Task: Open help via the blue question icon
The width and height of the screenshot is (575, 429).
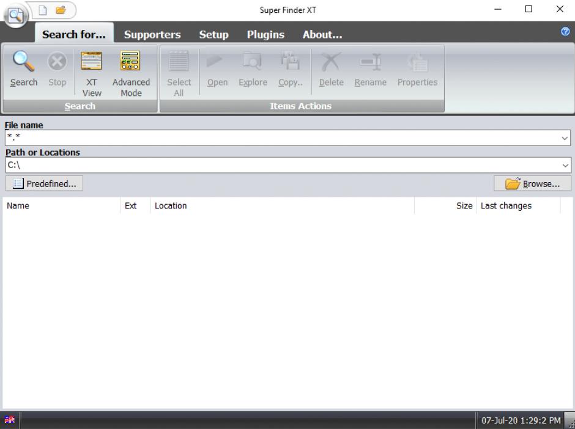Action: coord(565,32)
